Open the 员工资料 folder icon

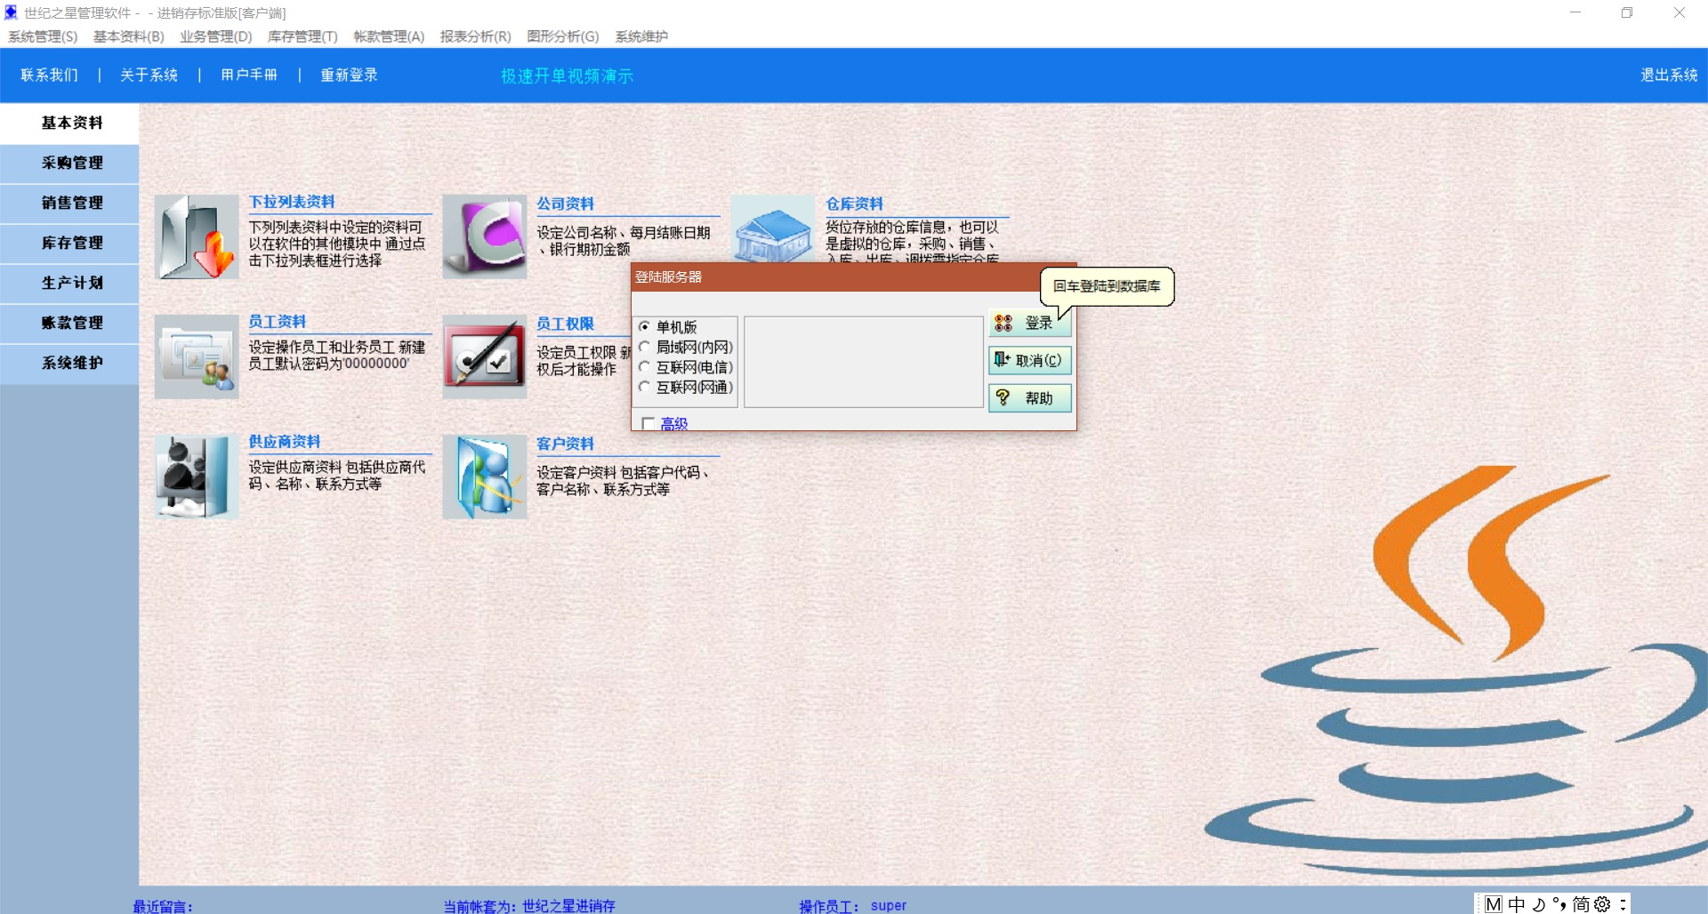coord(197,357)
